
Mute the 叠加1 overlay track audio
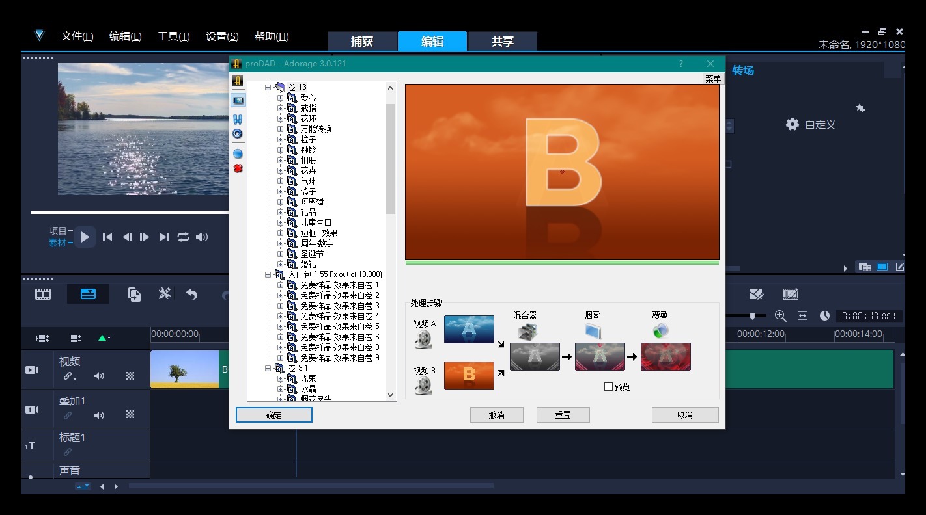point(99,416)
